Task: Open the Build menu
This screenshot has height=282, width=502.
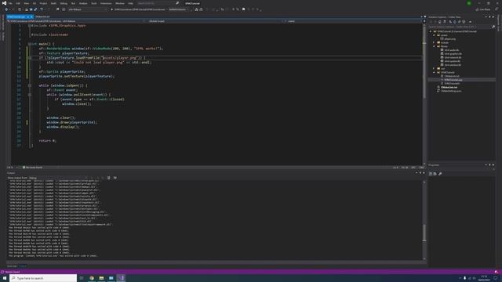Action: pyautogui.click(x=53, y=3)
